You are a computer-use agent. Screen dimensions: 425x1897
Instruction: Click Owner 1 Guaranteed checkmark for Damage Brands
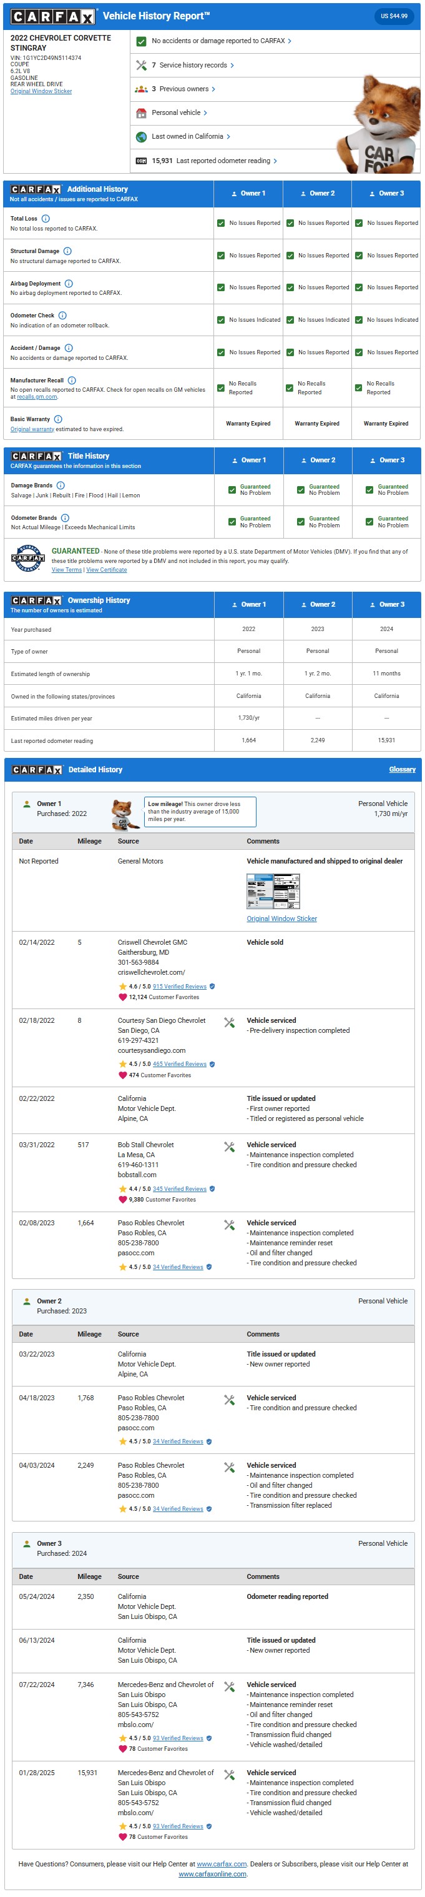click(x=232, y=490)
